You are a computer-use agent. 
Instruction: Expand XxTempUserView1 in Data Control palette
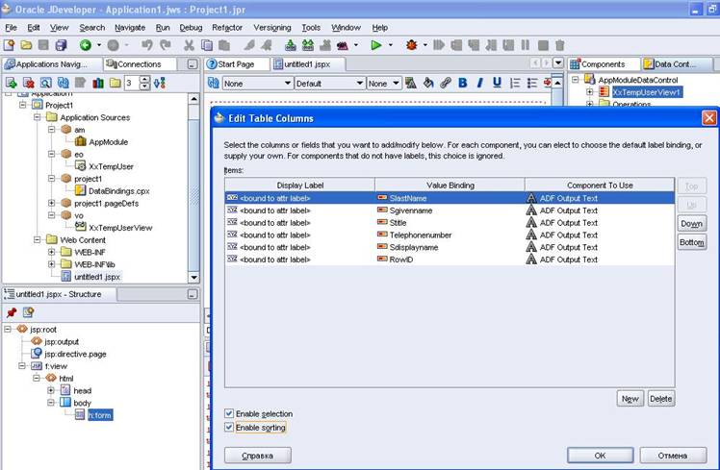coord(590,92)
